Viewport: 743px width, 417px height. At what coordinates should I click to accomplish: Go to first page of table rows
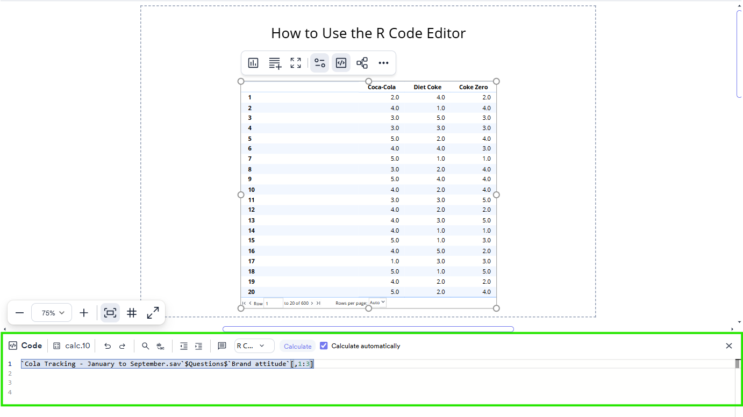coord(244,303)
